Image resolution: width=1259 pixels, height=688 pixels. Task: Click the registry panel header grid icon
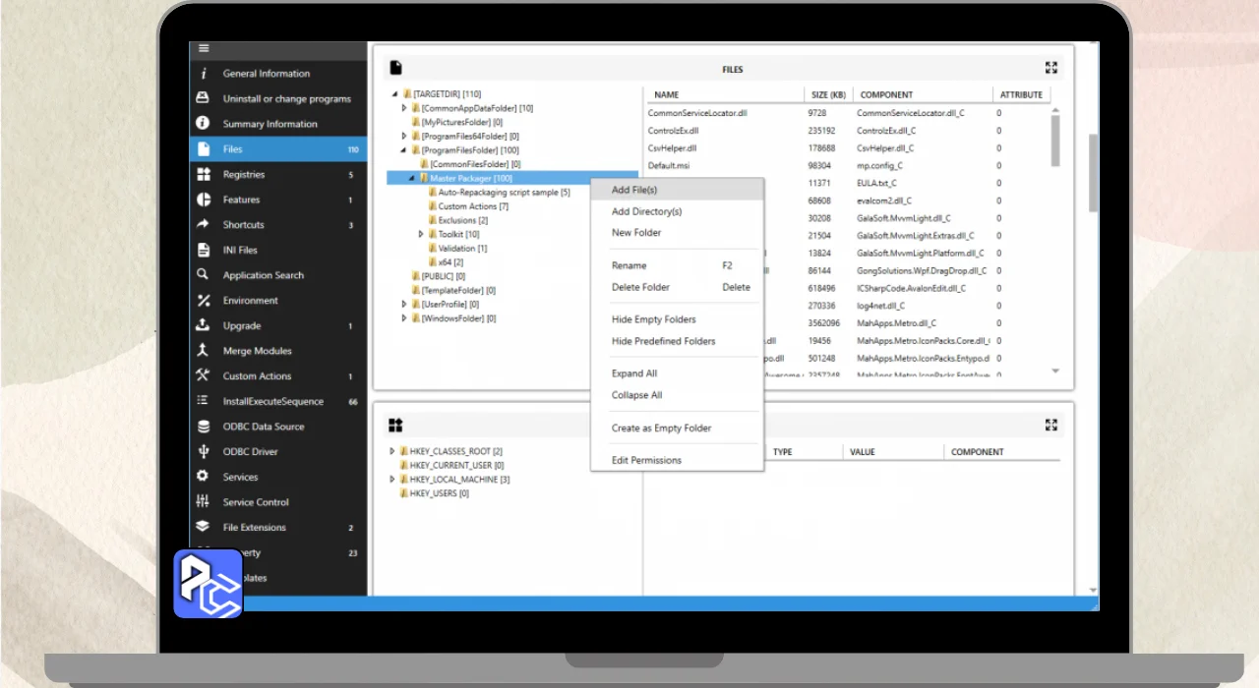(395, 425)
